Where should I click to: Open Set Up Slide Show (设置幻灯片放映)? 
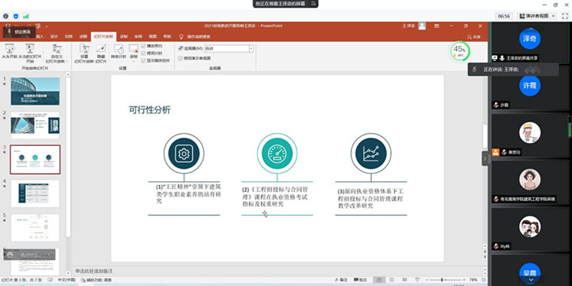[84, 53]
